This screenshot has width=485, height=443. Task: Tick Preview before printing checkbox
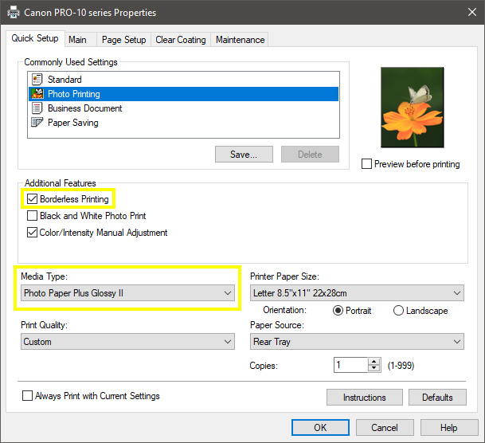367,164
